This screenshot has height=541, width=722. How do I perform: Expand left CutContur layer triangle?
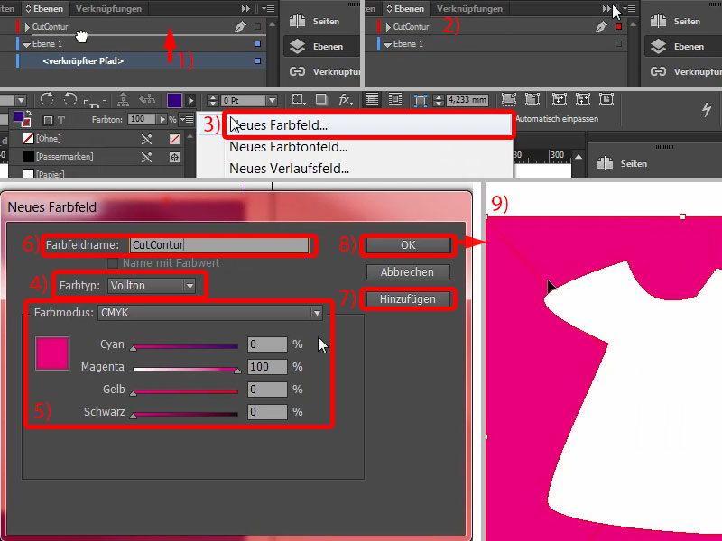(x=27, y=27)
